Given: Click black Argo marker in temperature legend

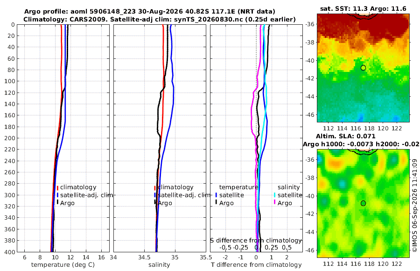Looking at the screenshot, I should (57, 203).
